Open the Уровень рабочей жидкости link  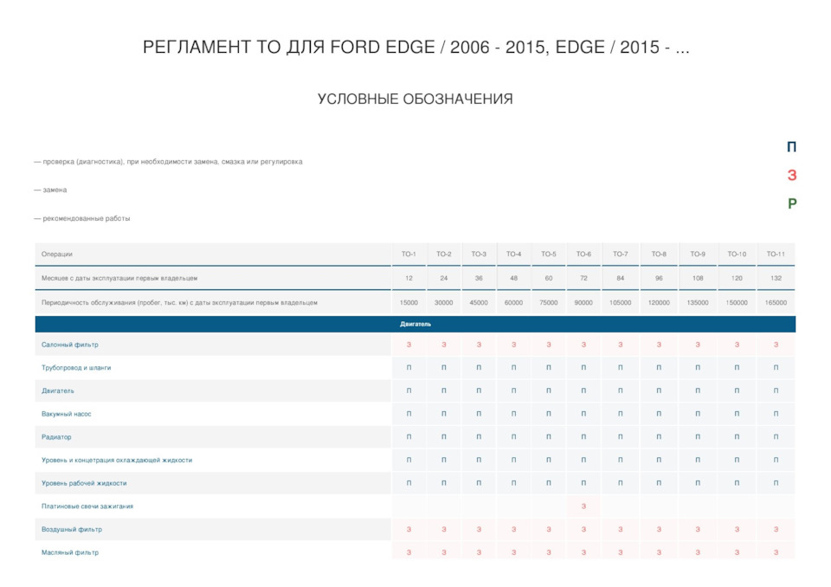coord(84,483)
